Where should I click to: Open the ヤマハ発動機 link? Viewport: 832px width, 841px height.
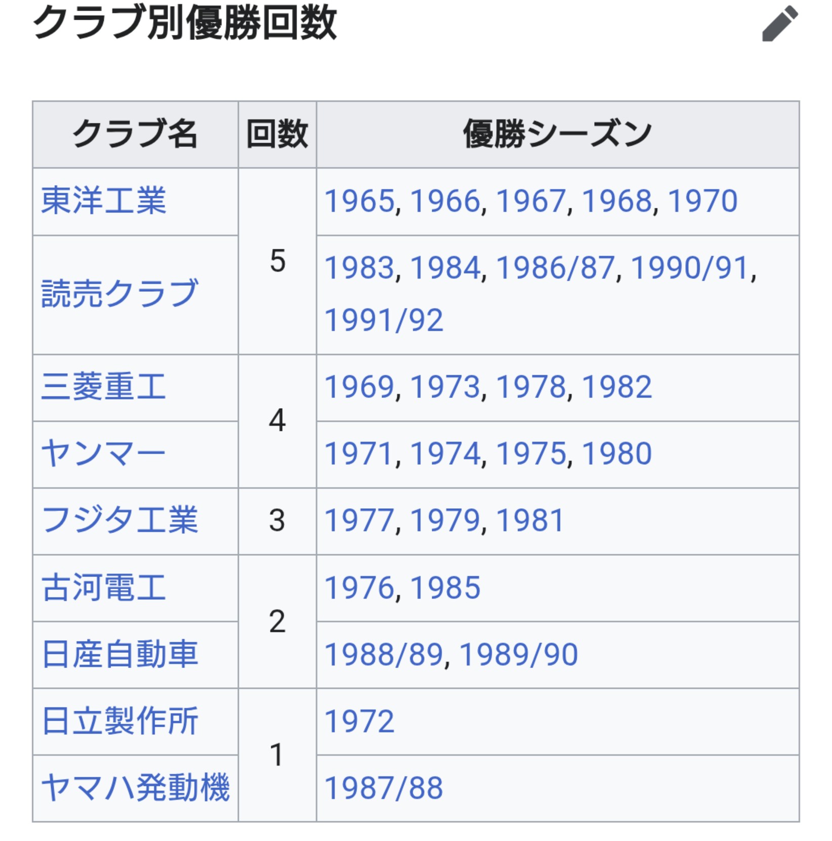[x=135, y=788]
